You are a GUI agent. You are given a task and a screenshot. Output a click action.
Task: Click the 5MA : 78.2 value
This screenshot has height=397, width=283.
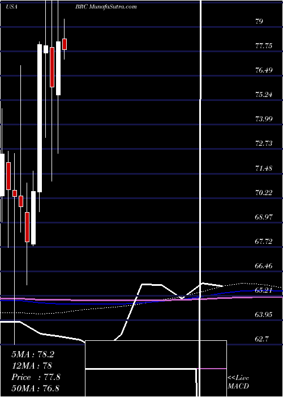click(33, 354)
